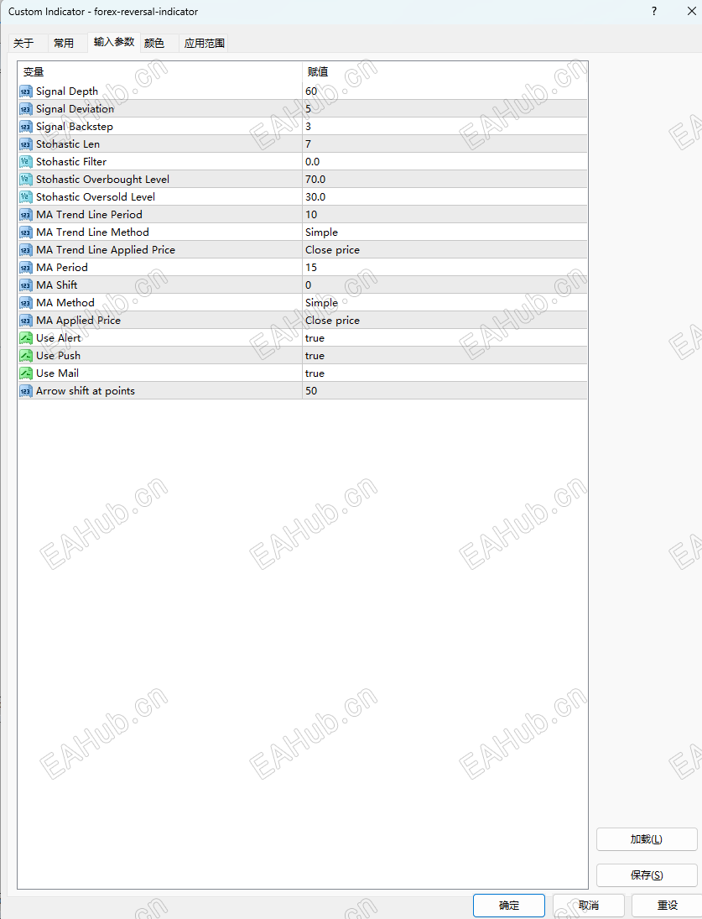Screen dimensions: 702x919
Task: Open the 应用范围 tab
Action: point(205,43)
